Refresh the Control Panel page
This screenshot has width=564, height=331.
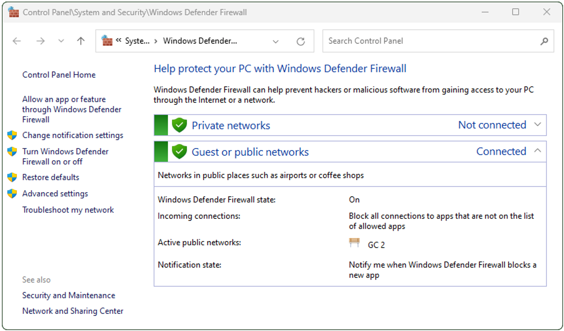[301, 41]
